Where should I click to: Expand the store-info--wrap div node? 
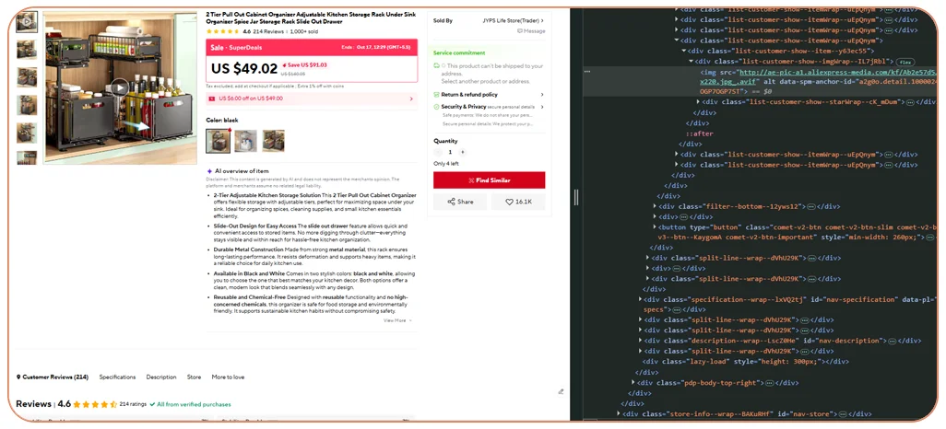tap(619, 414)
